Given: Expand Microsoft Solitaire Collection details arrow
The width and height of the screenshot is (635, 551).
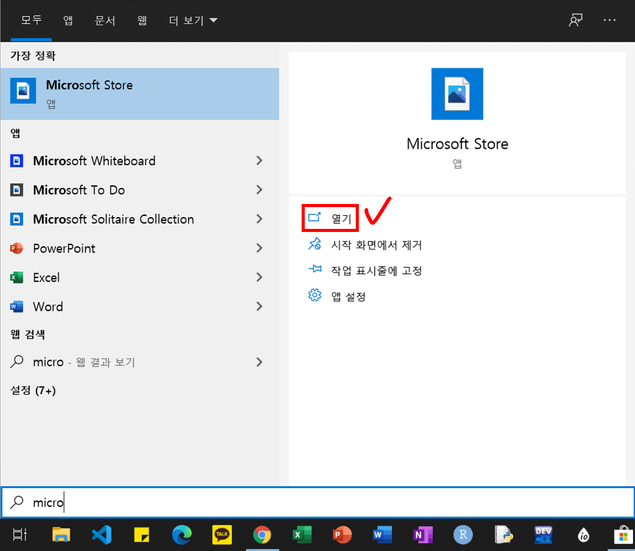Looking at the screenshot, I should point(259,219).
